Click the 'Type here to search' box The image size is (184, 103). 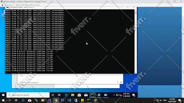pos(28,95)
